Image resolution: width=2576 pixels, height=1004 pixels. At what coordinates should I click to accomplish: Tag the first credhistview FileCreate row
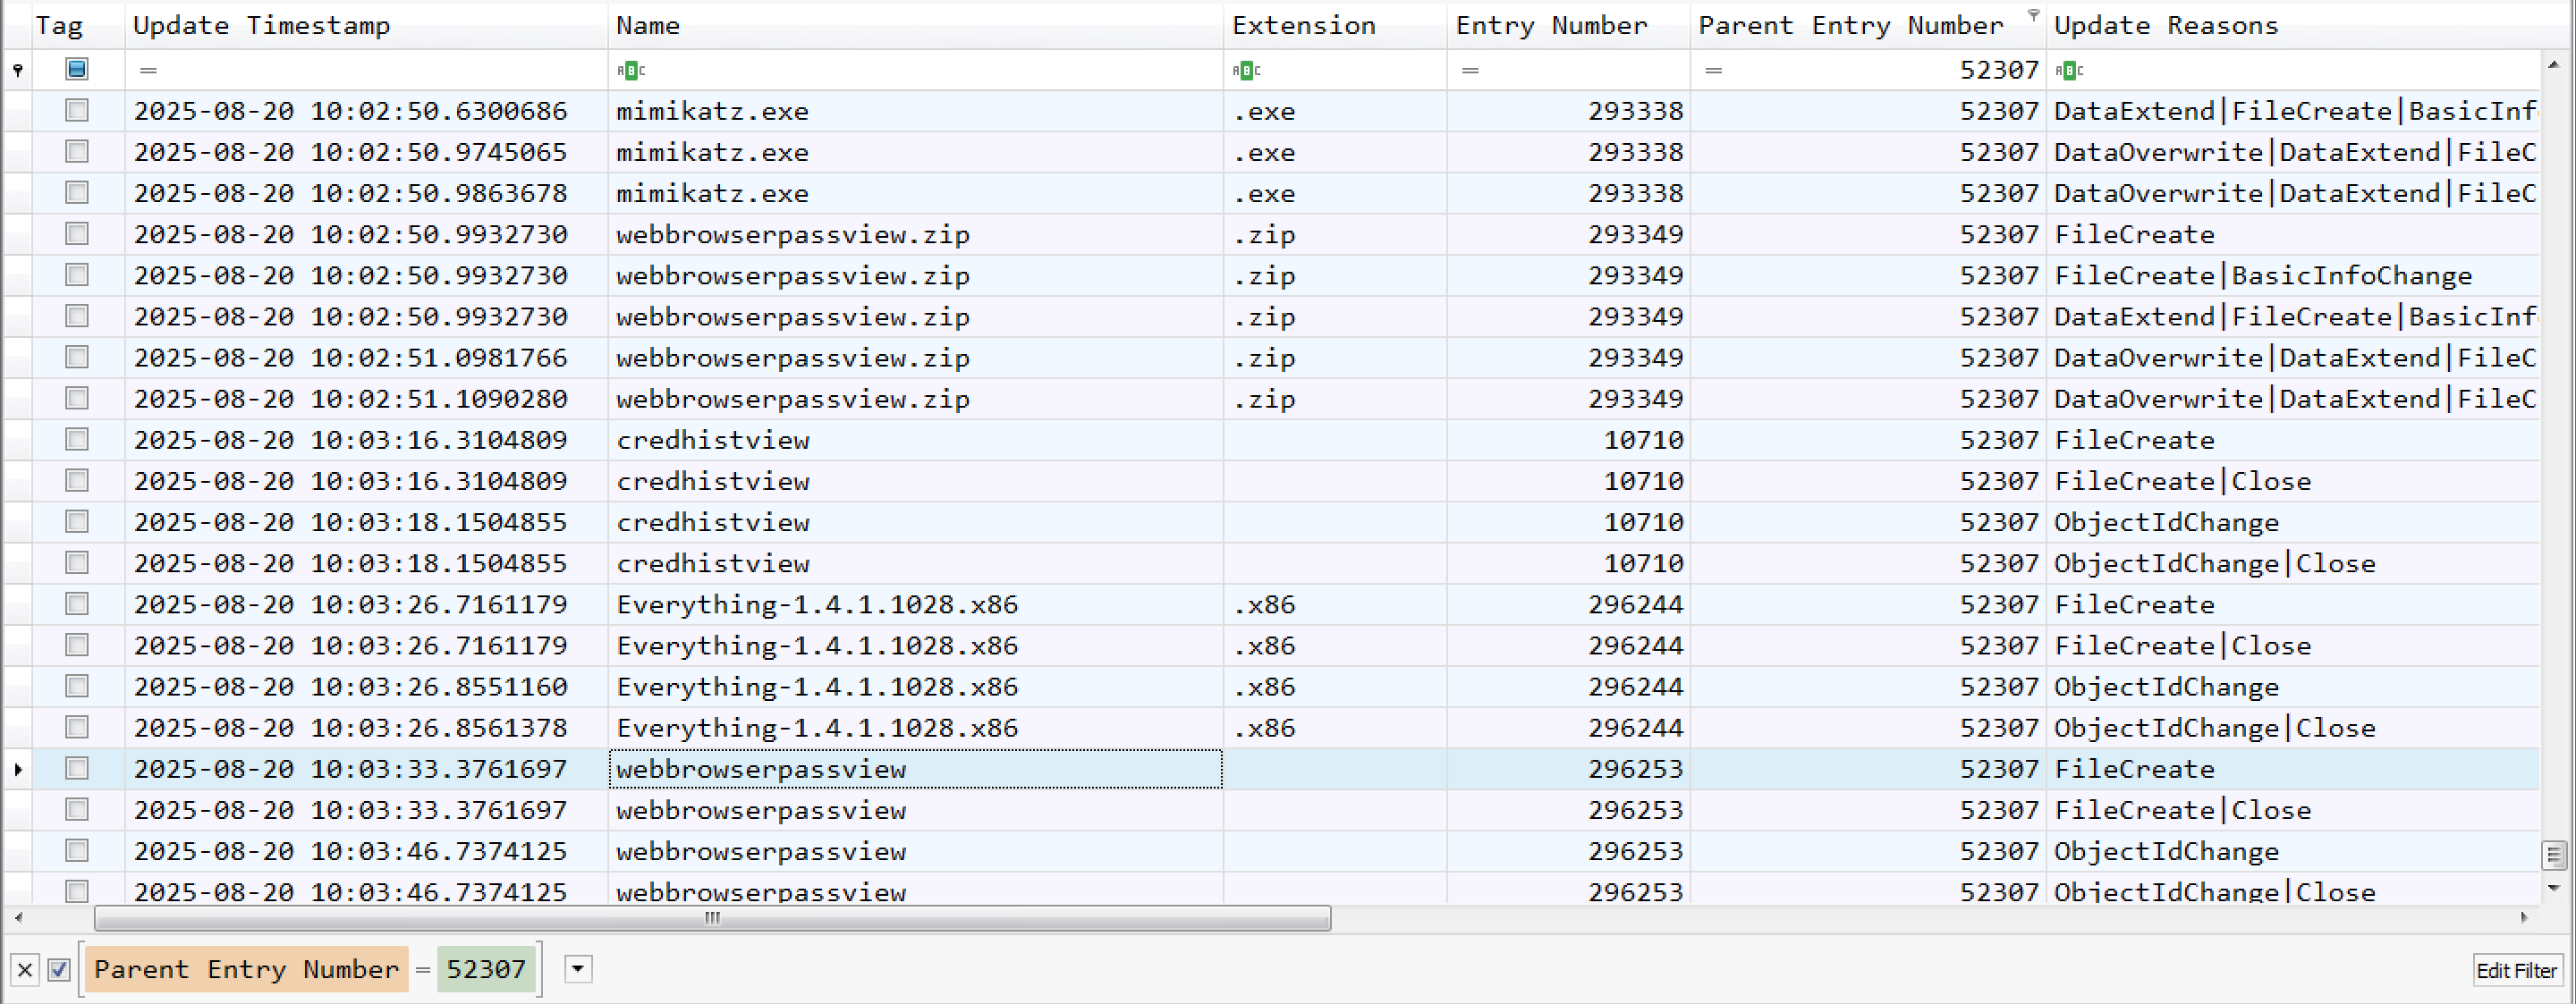(77, 439)
